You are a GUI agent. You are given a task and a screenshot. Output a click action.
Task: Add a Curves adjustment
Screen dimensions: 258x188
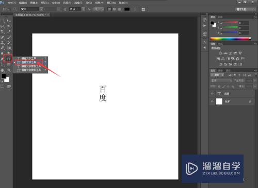[230, 53]
